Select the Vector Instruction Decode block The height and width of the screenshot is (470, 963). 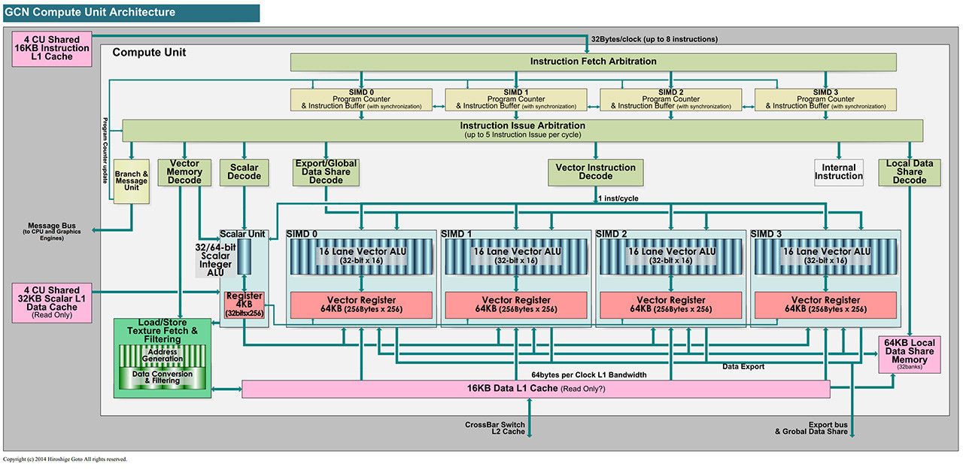pos(595,172)
